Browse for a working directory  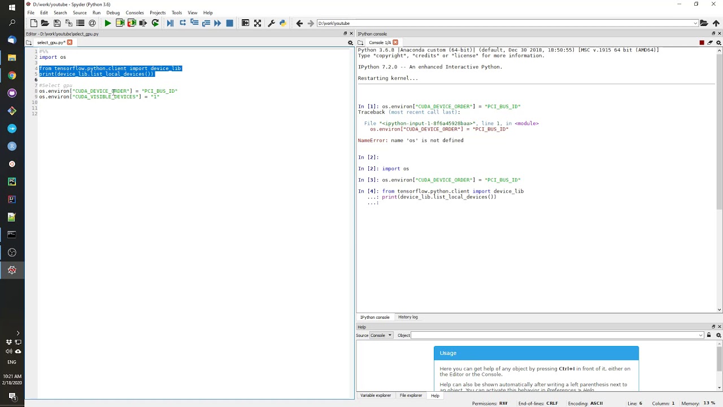[x=704, y=23]
